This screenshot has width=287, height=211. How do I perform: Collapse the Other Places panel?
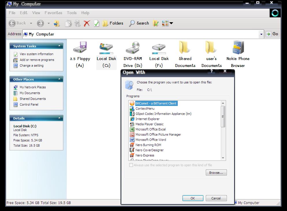pos(59,79)
